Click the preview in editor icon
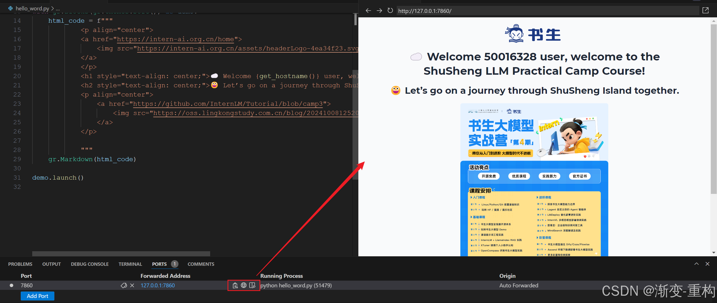Screen dimensions: 717x303 (x=252, y=285)
